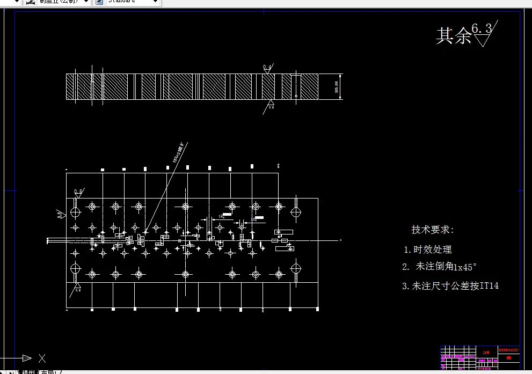
Task: Select the text 未注倒角1x45°
Action: coord(446,267)
